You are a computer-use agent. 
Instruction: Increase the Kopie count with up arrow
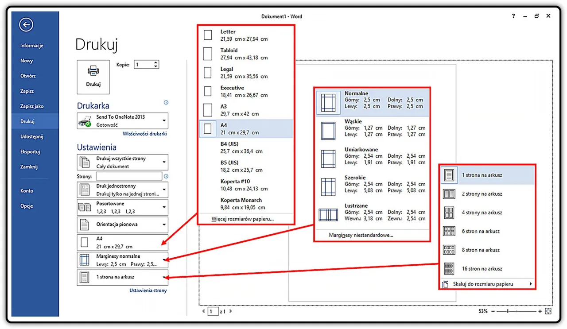click(155, 62)
